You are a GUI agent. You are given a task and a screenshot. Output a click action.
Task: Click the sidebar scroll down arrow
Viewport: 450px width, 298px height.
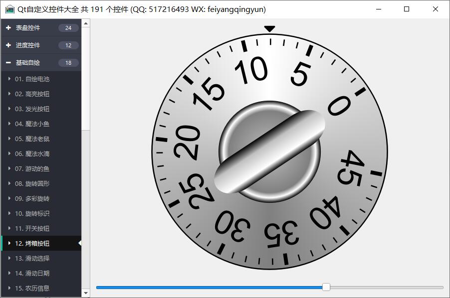click(86, 293)
